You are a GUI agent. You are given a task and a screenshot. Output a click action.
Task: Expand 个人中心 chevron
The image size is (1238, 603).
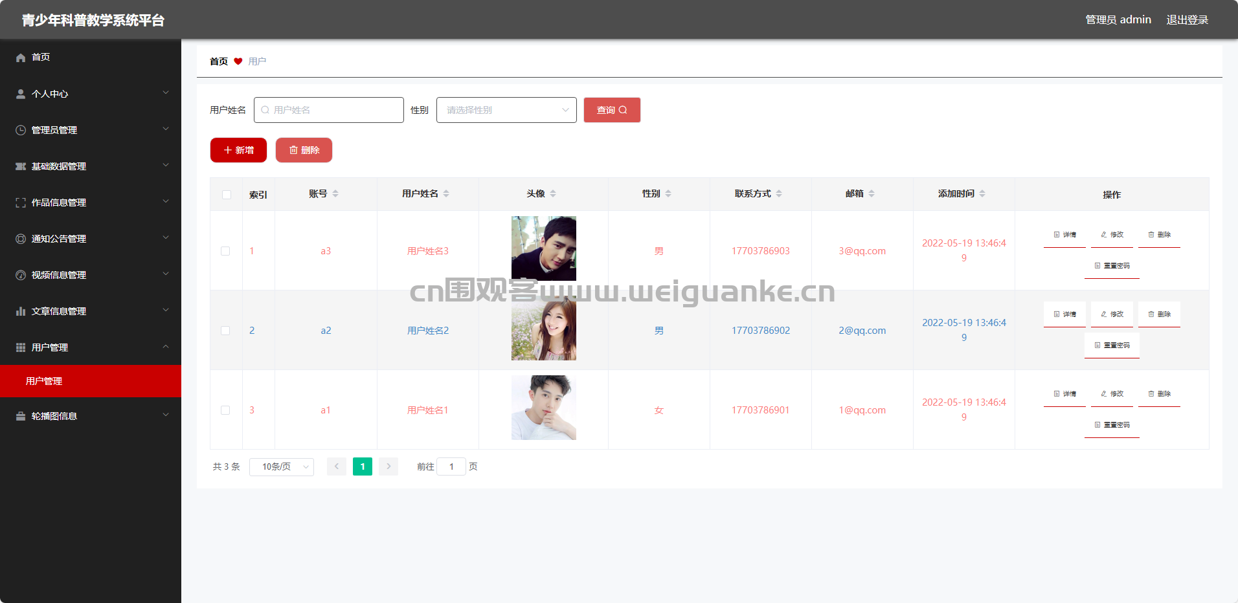(x=166, y=93)
